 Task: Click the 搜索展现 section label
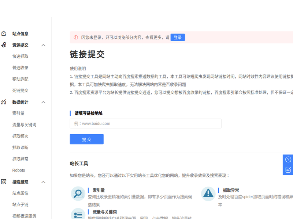(20, 182)
